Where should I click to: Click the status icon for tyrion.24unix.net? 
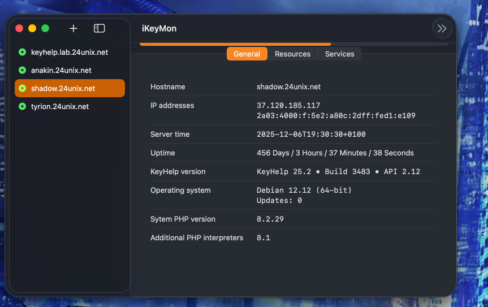22,106
